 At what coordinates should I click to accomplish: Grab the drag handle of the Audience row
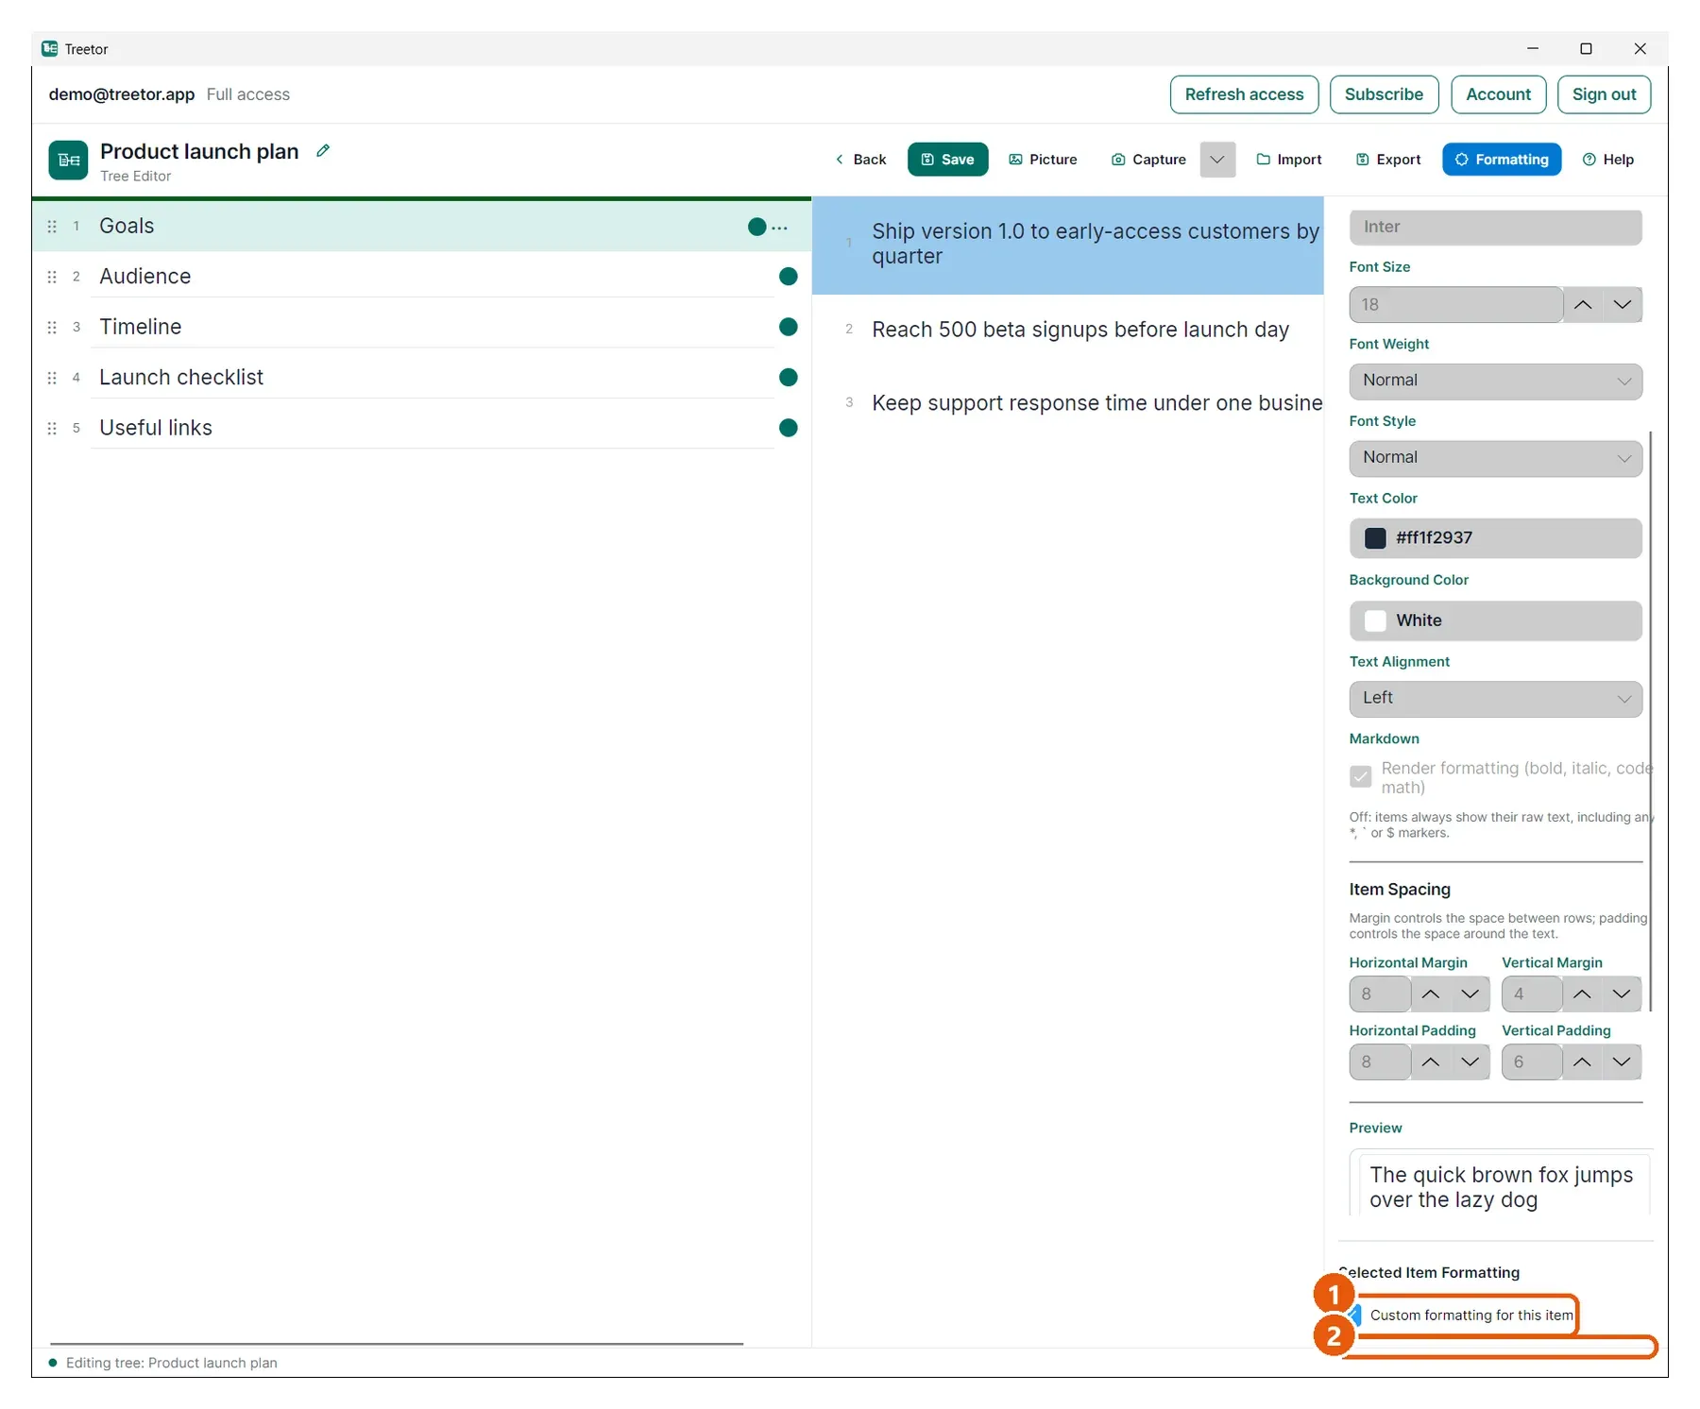(x=52, y=277)
